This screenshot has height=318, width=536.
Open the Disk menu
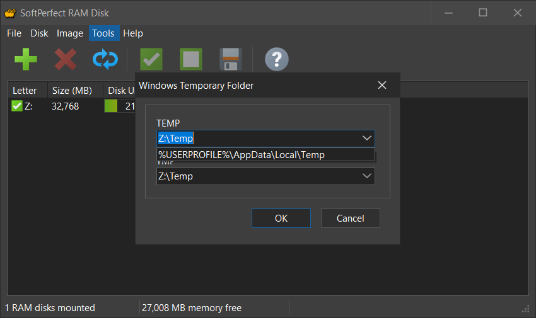click(39, 33)
